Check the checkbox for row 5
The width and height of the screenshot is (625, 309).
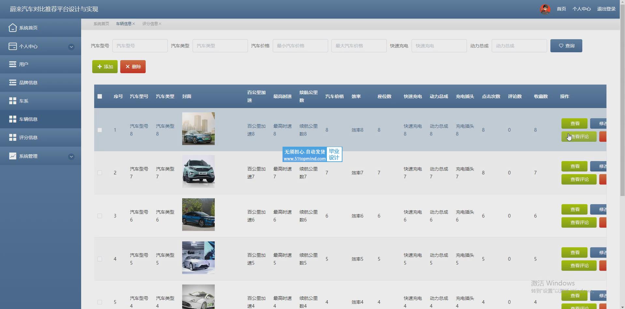(x=100, y=302)
